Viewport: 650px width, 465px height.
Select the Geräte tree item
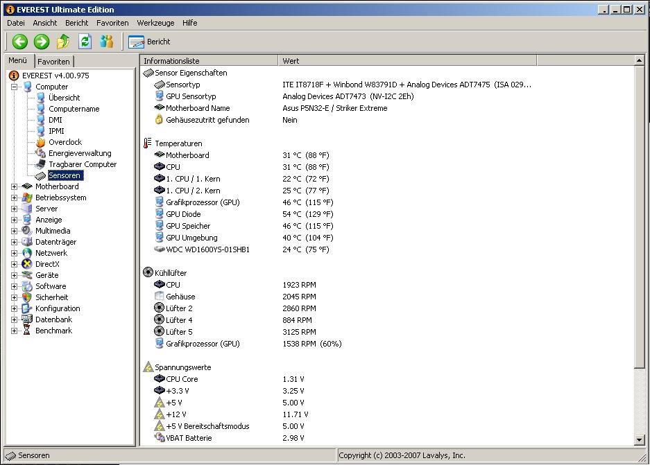point(47,275)
